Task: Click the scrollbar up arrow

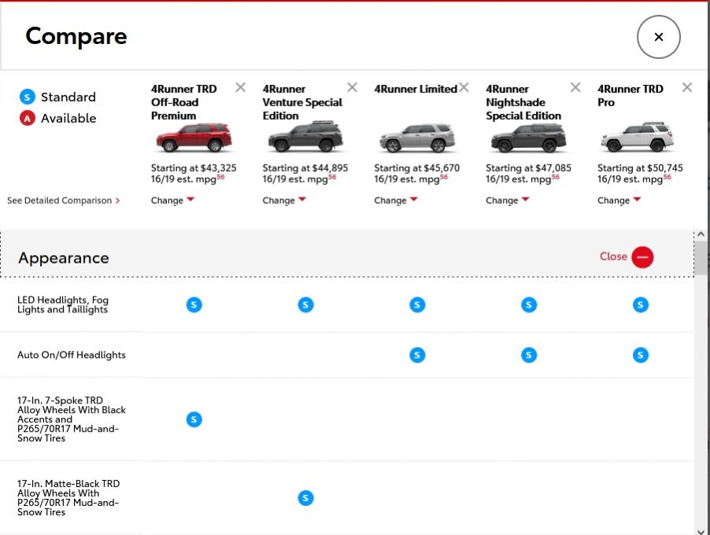Action: pos(701,234)
